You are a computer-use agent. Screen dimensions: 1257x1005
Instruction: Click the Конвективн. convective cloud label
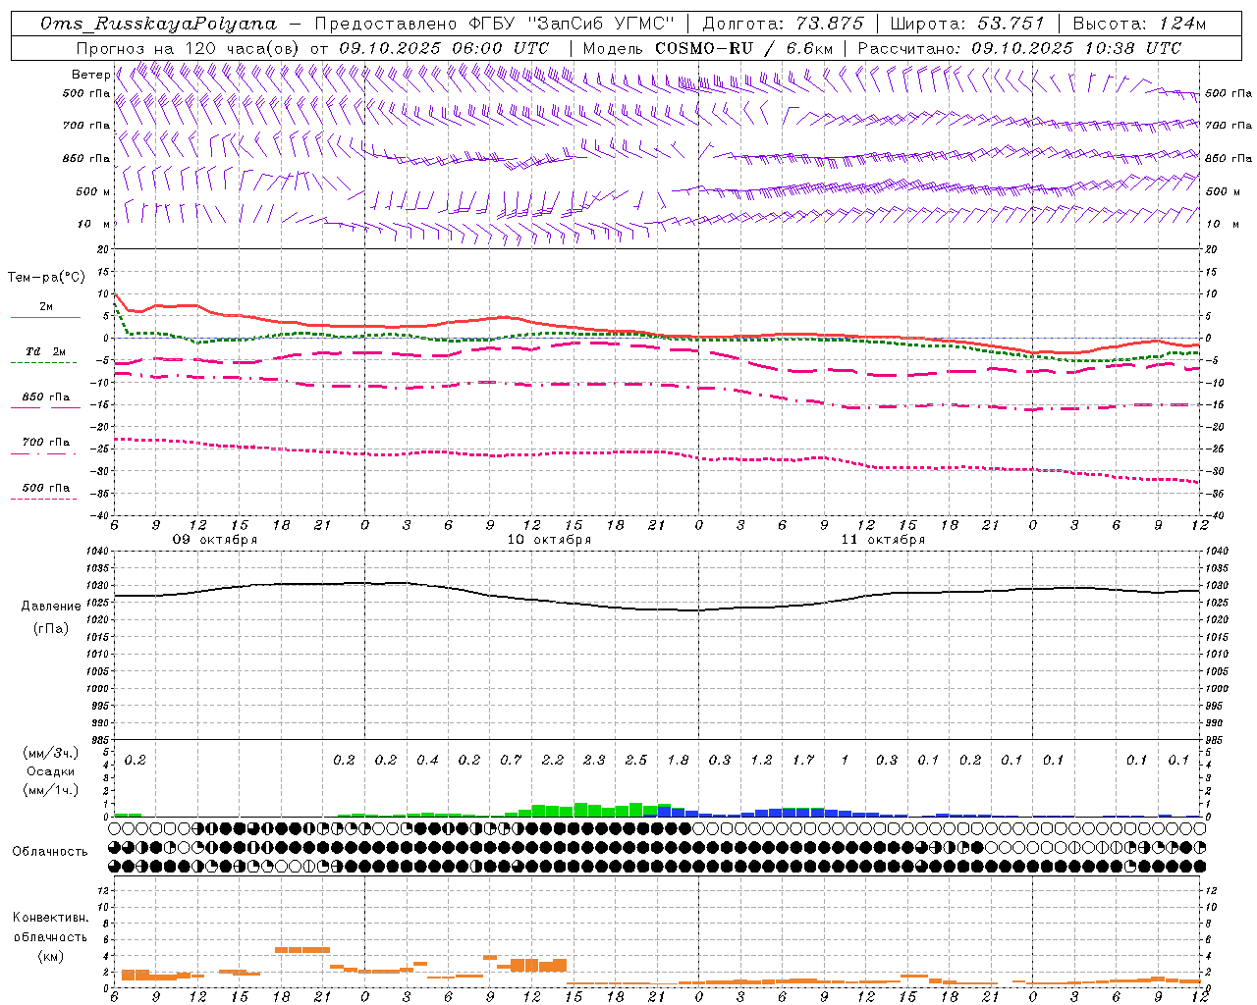[50, 918]
